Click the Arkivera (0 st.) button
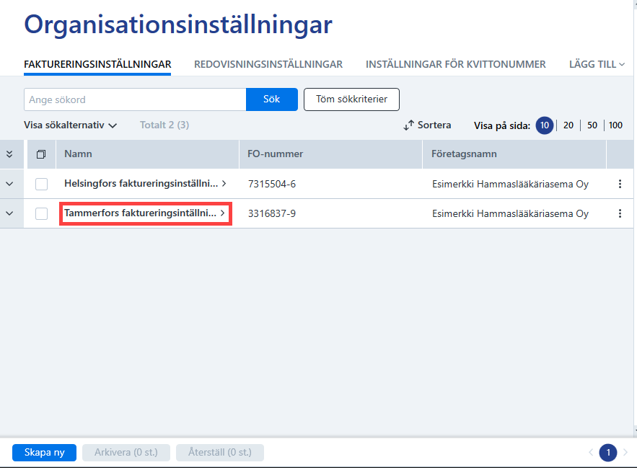 [x=126, y=453]
